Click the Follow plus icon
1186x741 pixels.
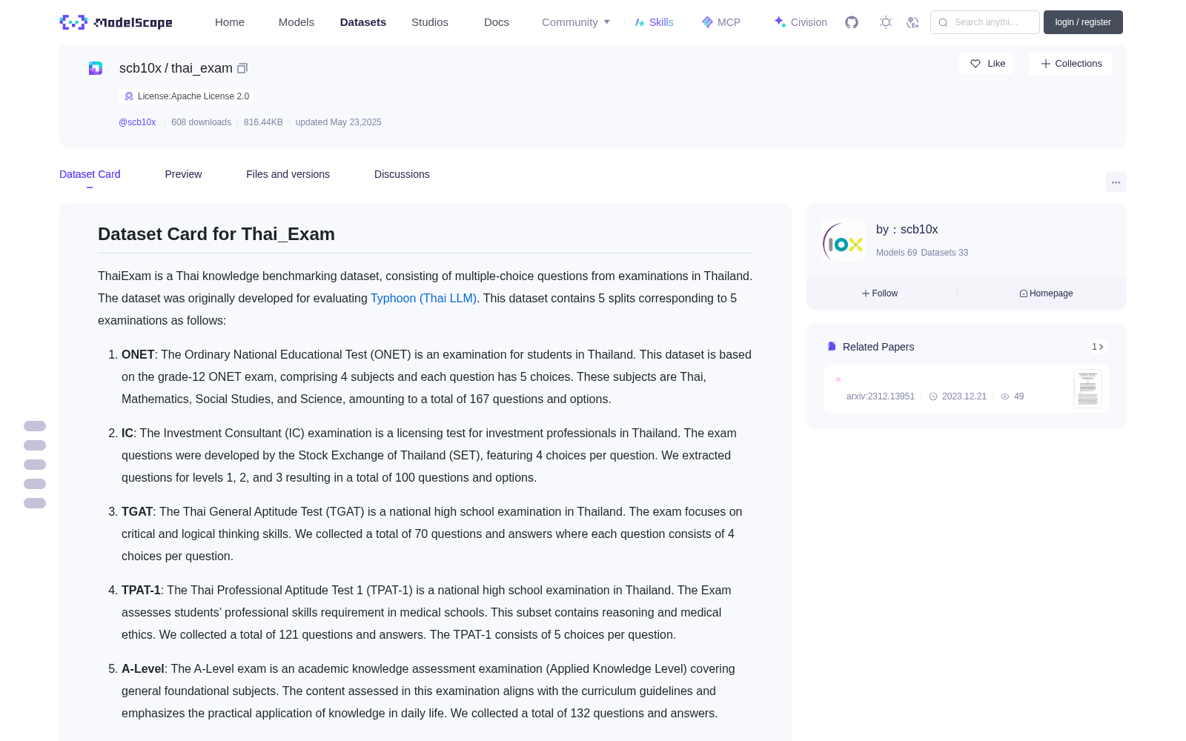(x=866, y=293)
